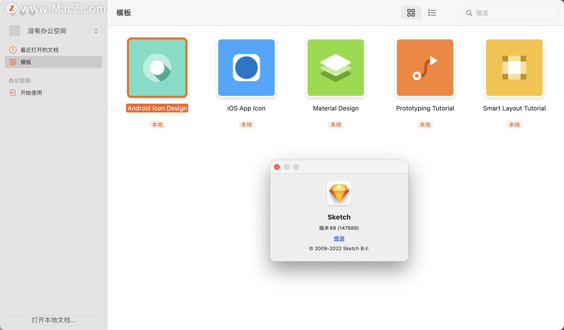The width and height of the screenshot is (564, 330).
Task: Click 打开本地文档... button
Action: [x=53, y=320]
